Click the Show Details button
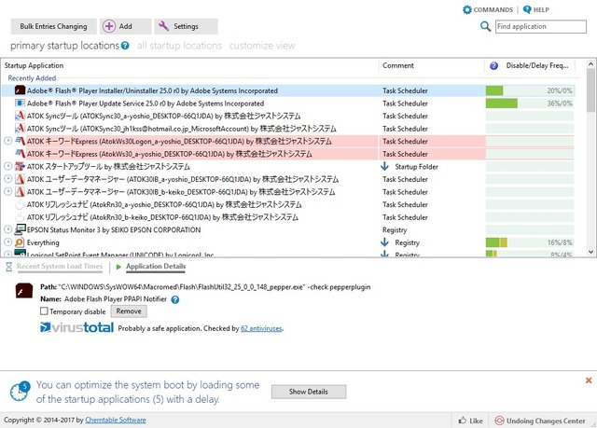This screenshot has width=597, height=428. tap(309, 392)
